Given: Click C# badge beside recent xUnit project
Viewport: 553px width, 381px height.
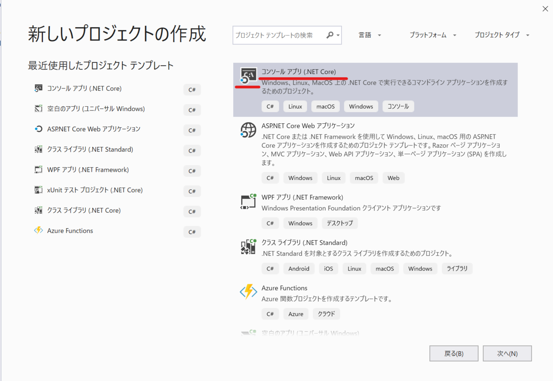Looking at the screenshot, I should coord(192,191).
